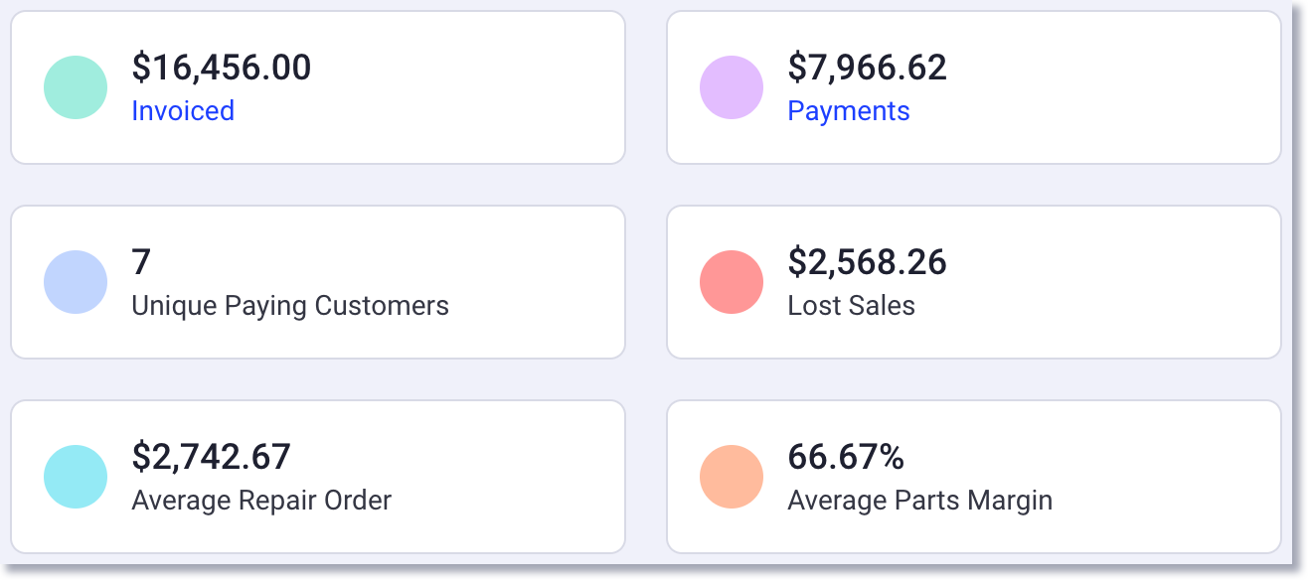The height and width of the screenshot is (584, 1312).
Task: Click the blue circle beside Unique Paying Customers
Action: pos(76,282)
